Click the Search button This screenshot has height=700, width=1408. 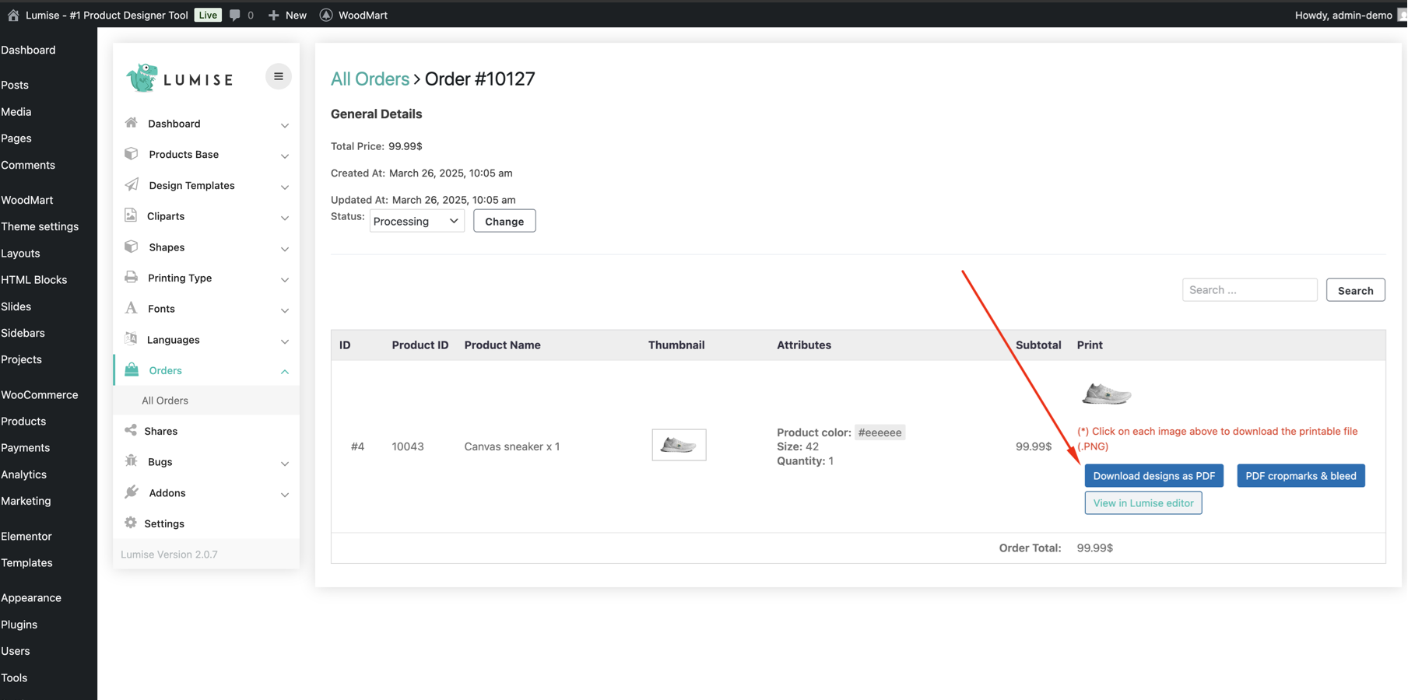[x=1355, y=290]
